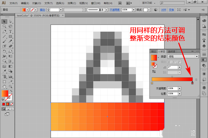Open fill color dropdown in control bar

[x=27, y=10]
